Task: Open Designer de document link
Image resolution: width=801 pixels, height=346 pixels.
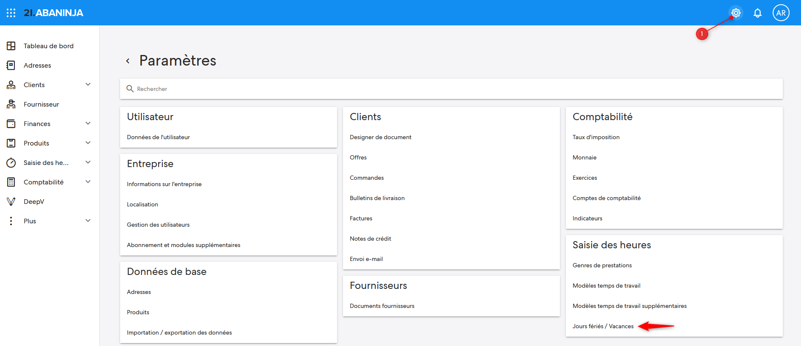Action: point(380,137)
